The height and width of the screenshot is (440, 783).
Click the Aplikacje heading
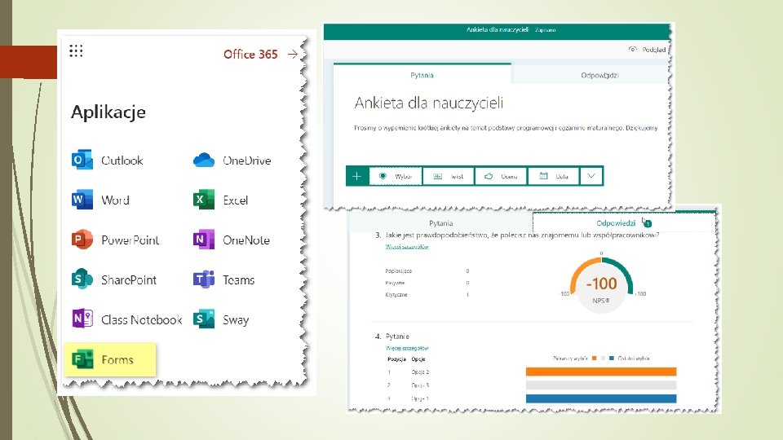click(108, 112)
